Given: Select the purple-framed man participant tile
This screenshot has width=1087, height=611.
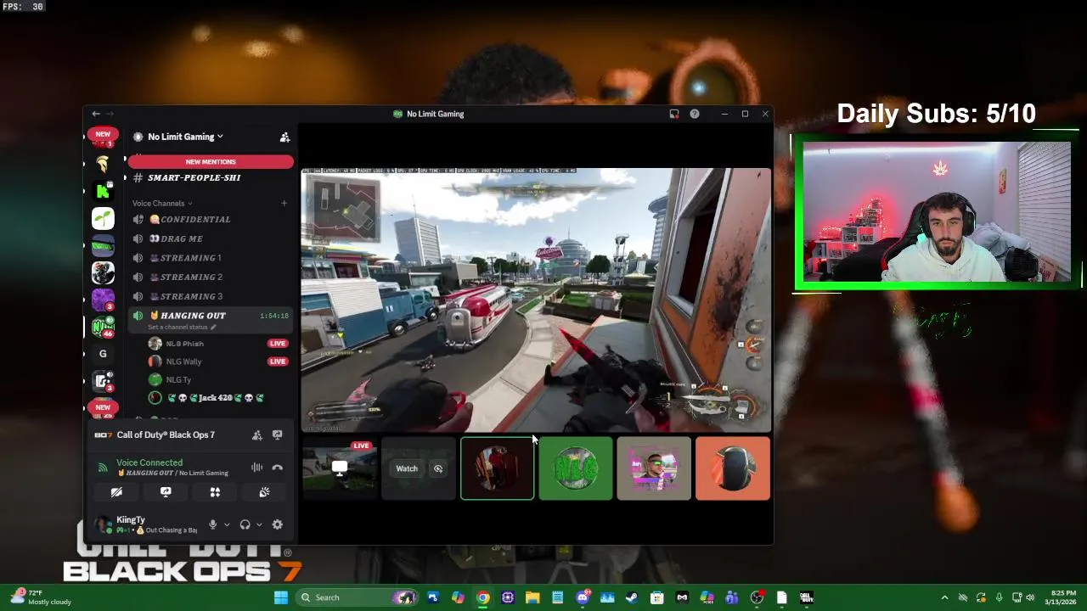Looking at the screenshot, I should (x=654, y=468).
